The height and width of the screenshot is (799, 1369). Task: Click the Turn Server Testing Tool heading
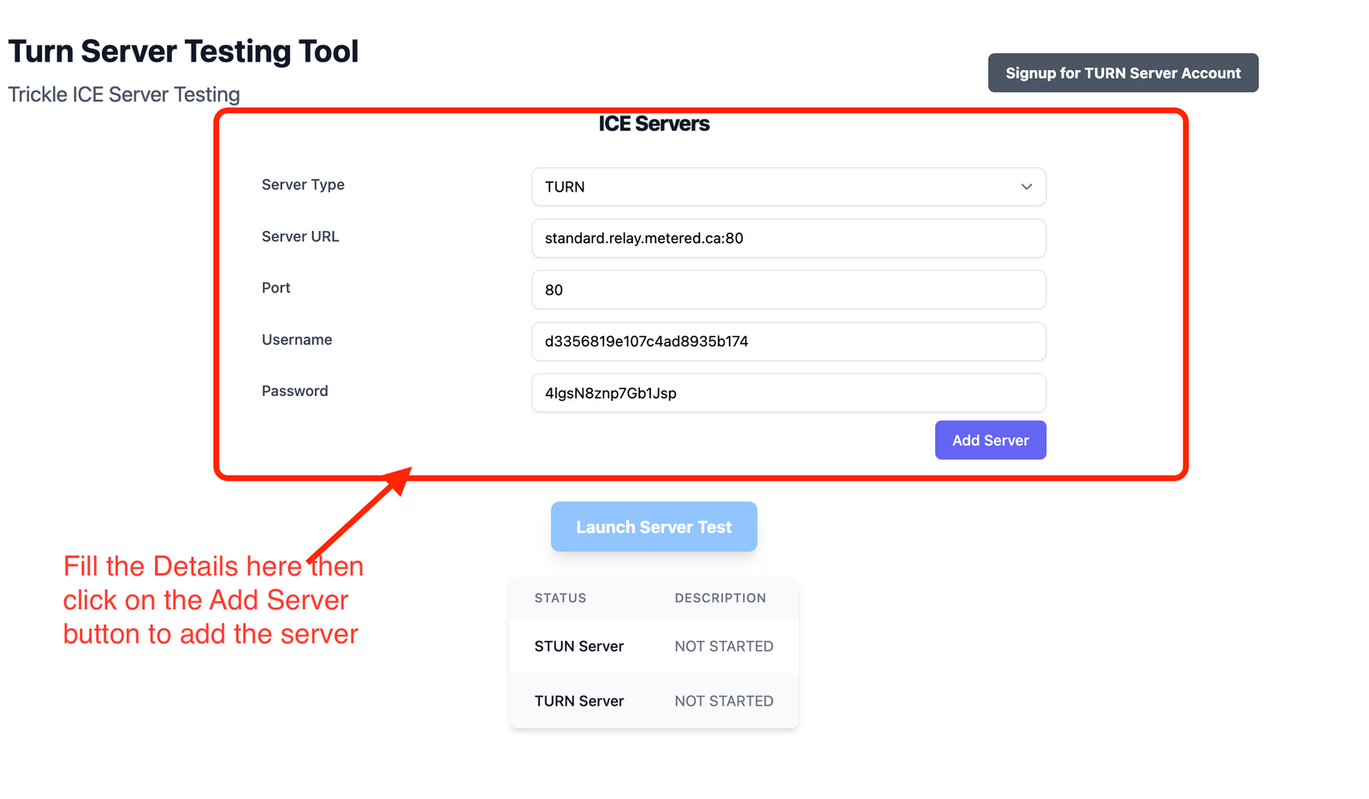184,50
